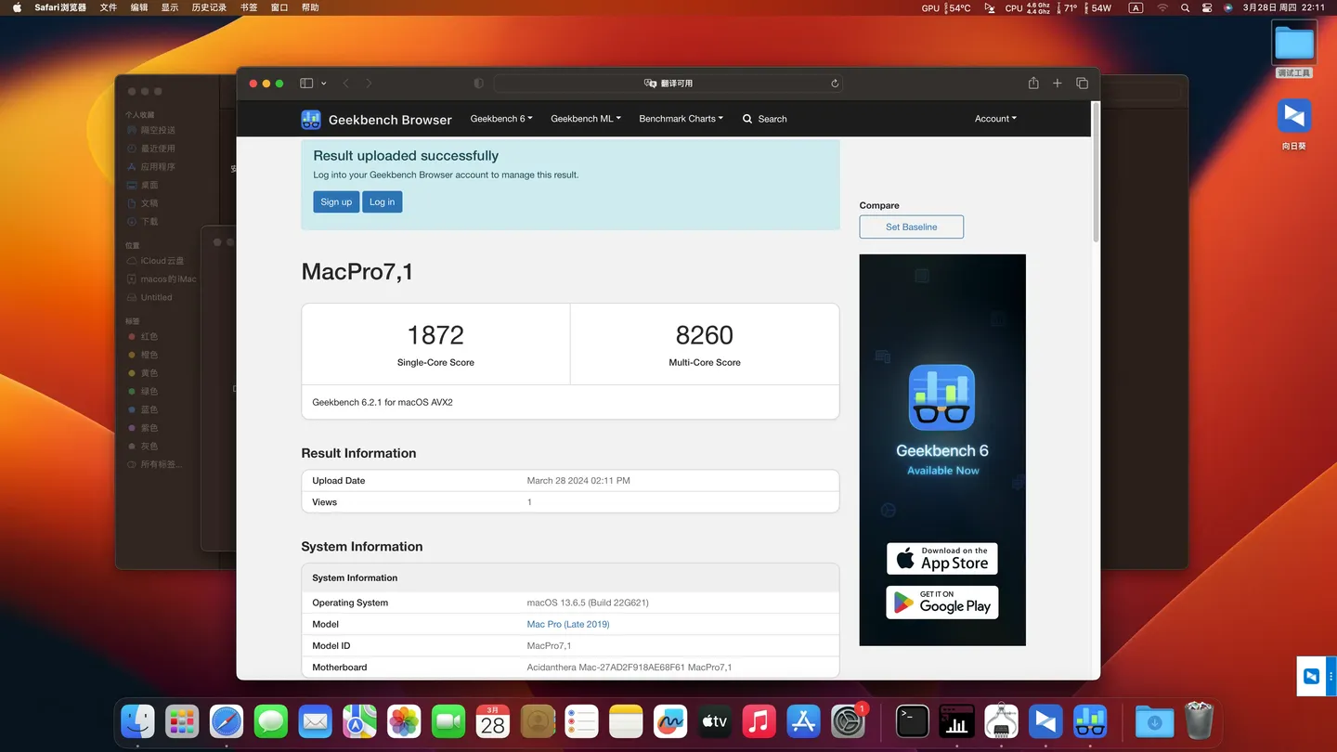1337x752 pixels.
Task: Open the Benchmark Charts dropdown
Action: (681, 119)
